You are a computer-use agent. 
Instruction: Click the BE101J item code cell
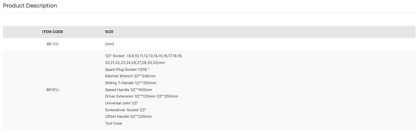pyautogui.click(x=53, y=90)
